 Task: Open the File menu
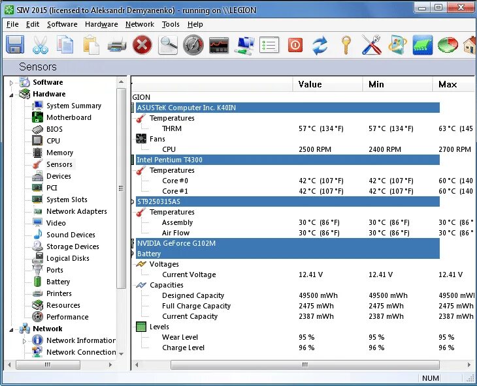(12, 24)
